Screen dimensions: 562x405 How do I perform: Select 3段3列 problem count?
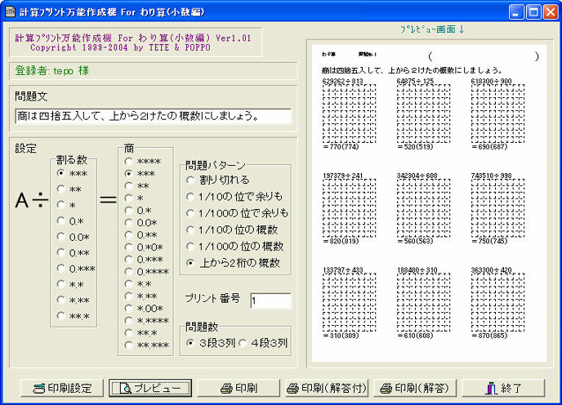[211, 343]
